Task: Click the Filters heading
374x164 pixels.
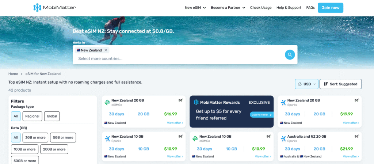Action: tap(18, 101)
